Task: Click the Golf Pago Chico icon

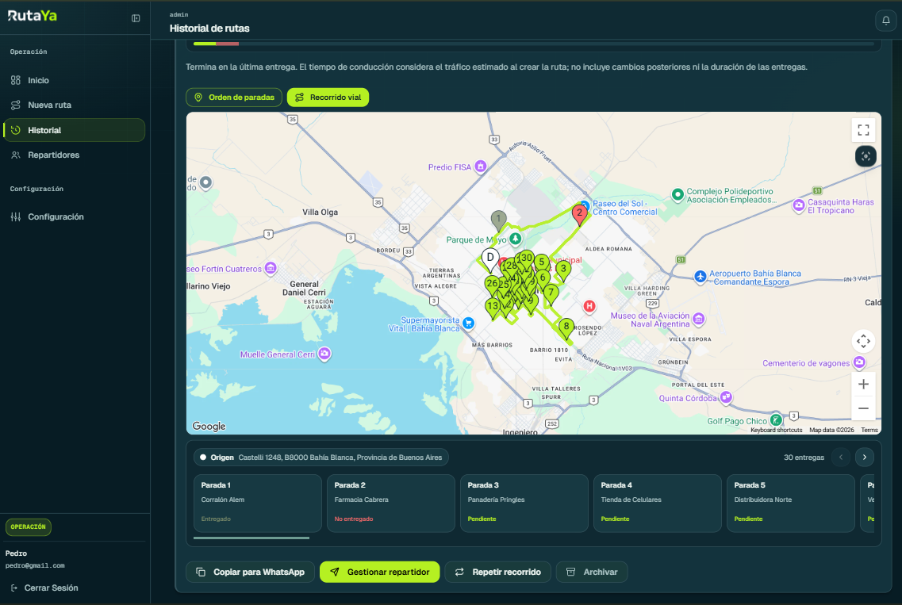Action: tap(776, 419)
